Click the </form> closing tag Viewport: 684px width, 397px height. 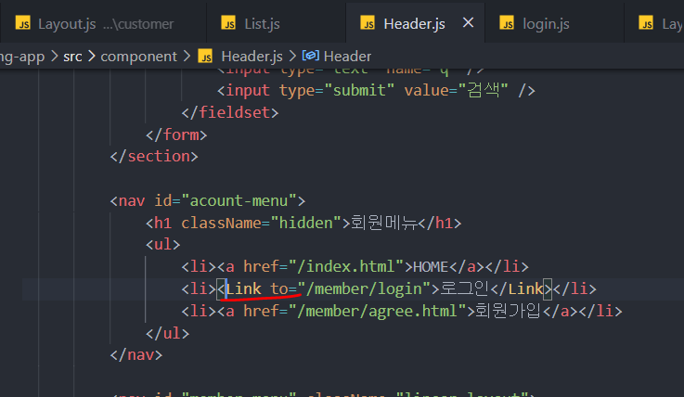(x=176, y=135)
